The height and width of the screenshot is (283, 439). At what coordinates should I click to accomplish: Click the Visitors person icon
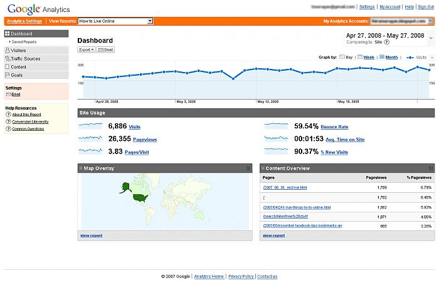click(x=8, y=50)
